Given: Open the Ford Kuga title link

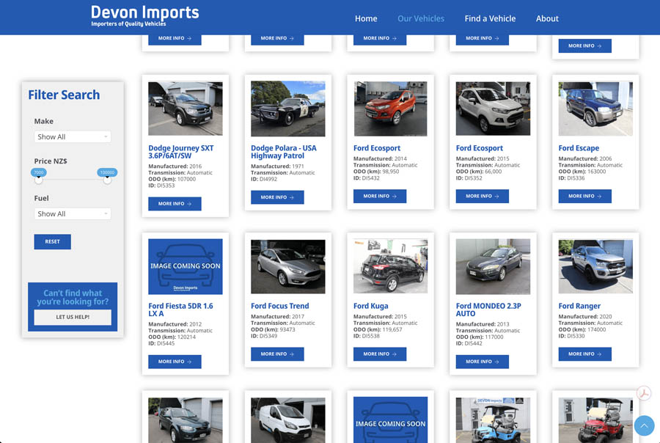Looking at the screenshot, I should [x=371, y=306].
